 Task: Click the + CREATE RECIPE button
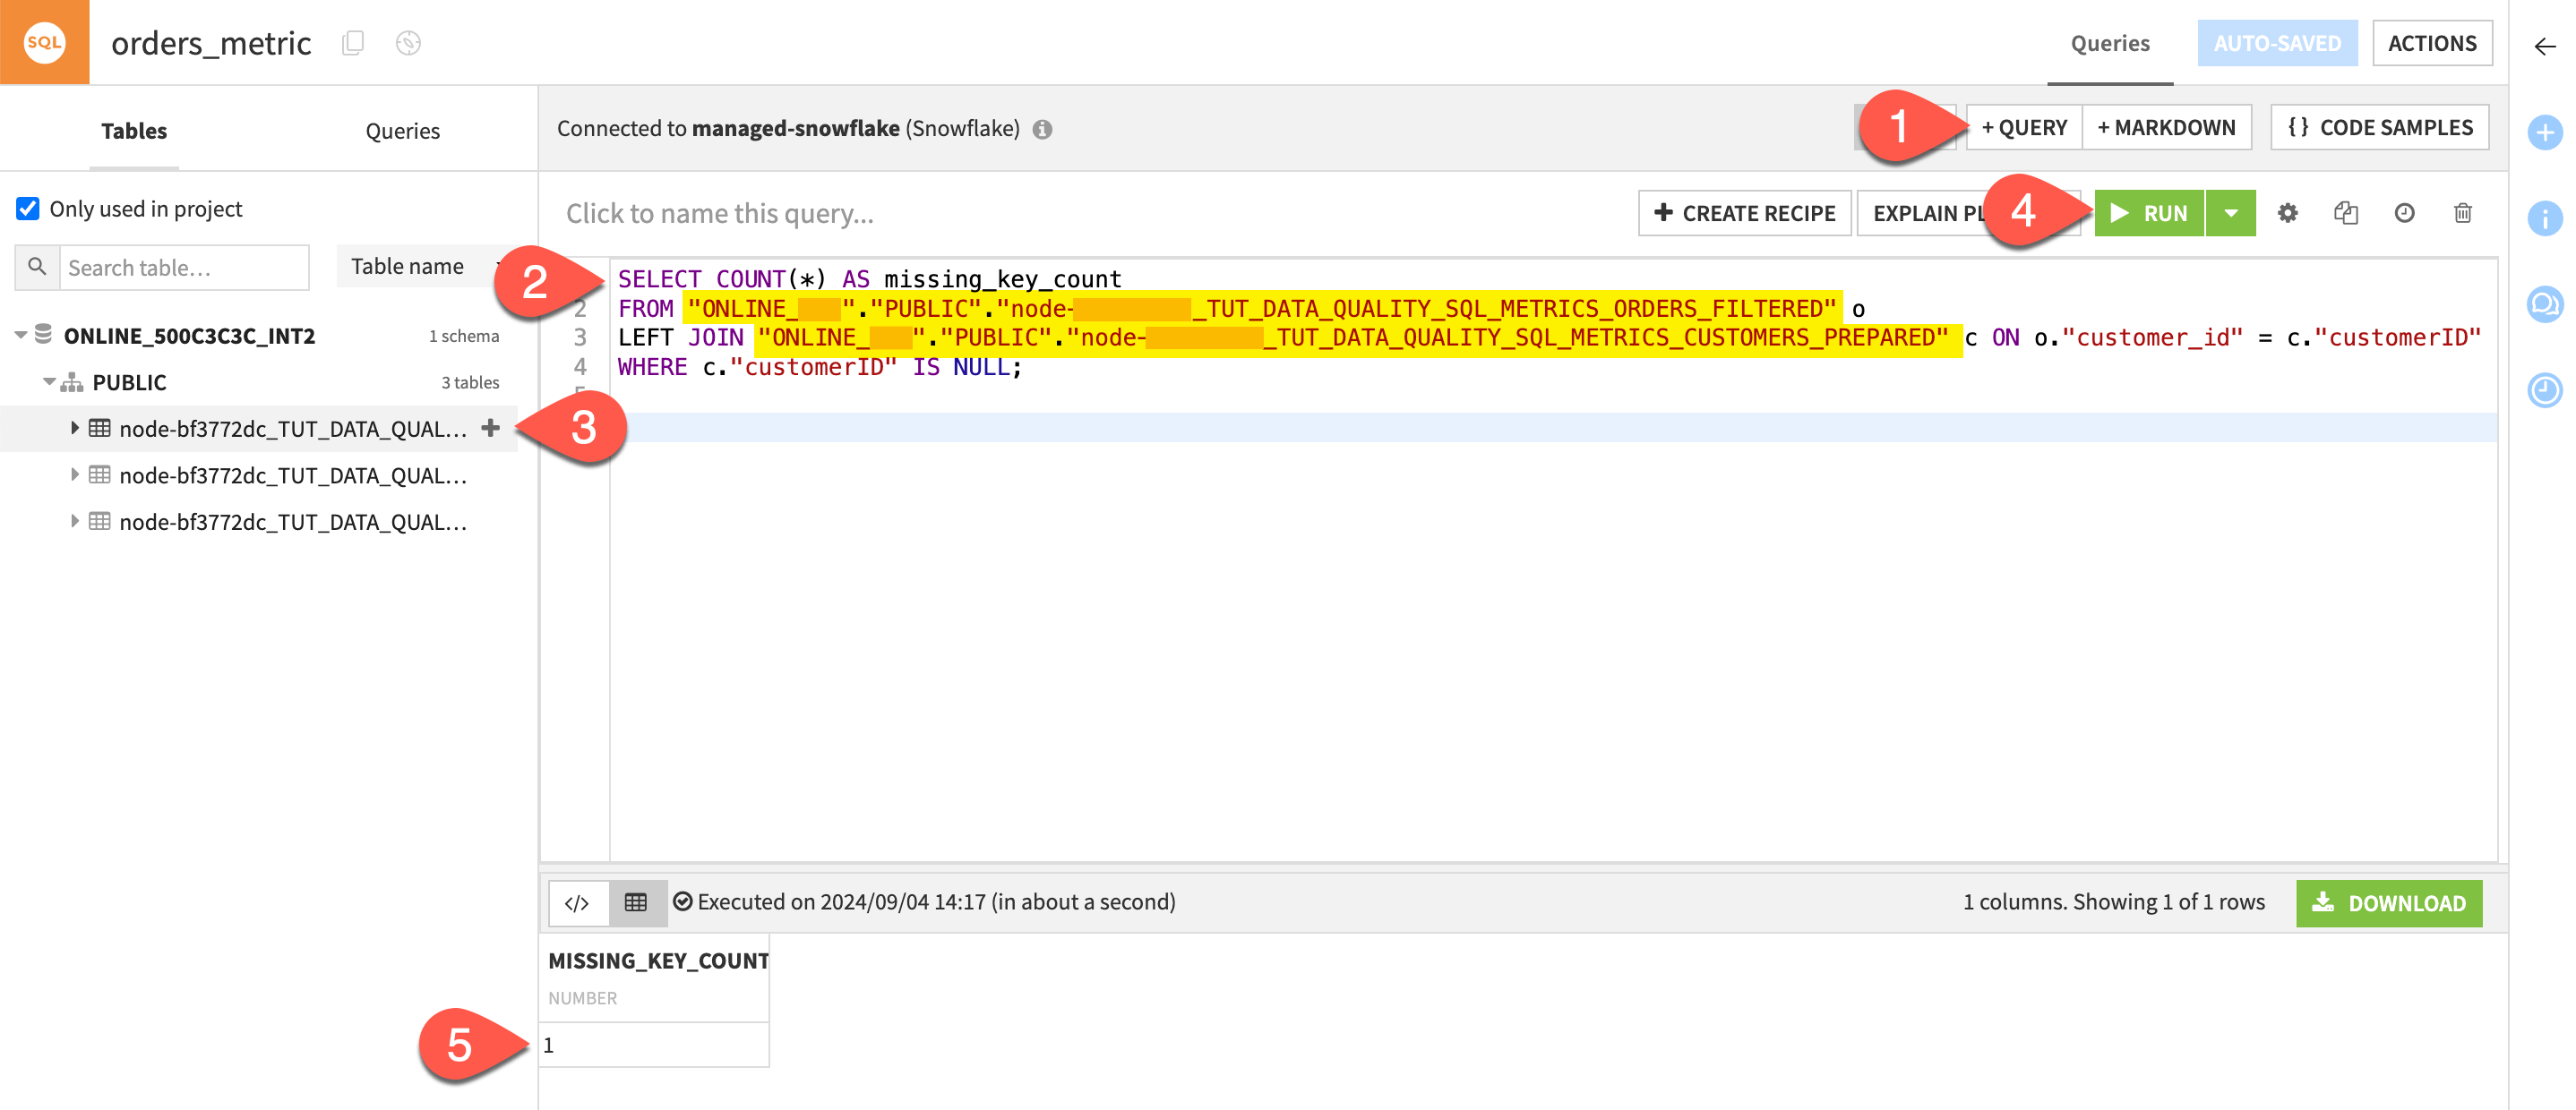click(1745, 212)
